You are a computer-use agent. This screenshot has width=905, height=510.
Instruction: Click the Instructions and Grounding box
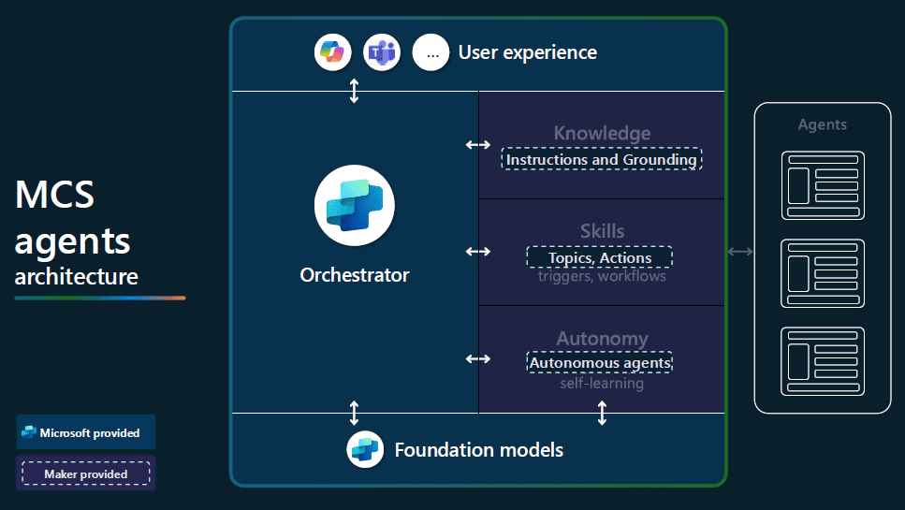(602, 160)
